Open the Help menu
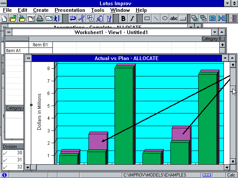The image size is (238, 178). 141,10
